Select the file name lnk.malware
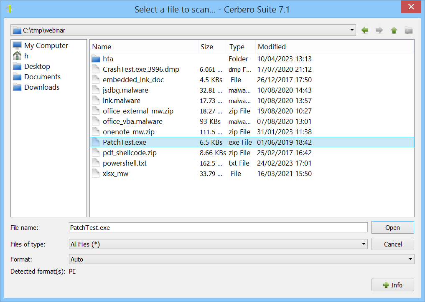Screen dimensions: 425x302 122,101
